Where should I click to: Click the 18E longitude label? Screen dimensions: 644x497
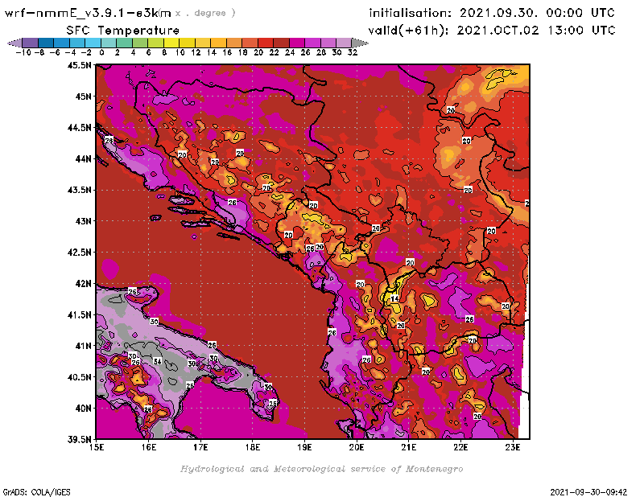[x=253, y=447]
